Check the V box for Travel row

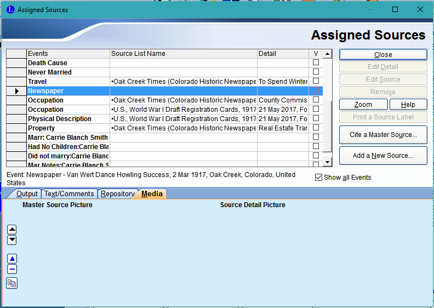tap(316, 81)
